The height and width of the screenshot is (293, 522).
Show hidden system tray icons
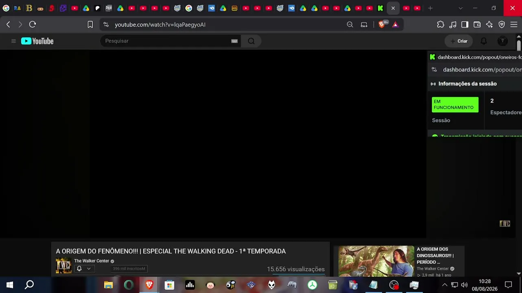point(444,285)
